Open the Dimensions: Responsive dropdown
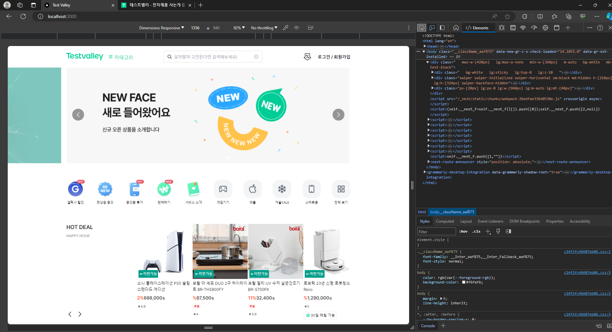 161,28
